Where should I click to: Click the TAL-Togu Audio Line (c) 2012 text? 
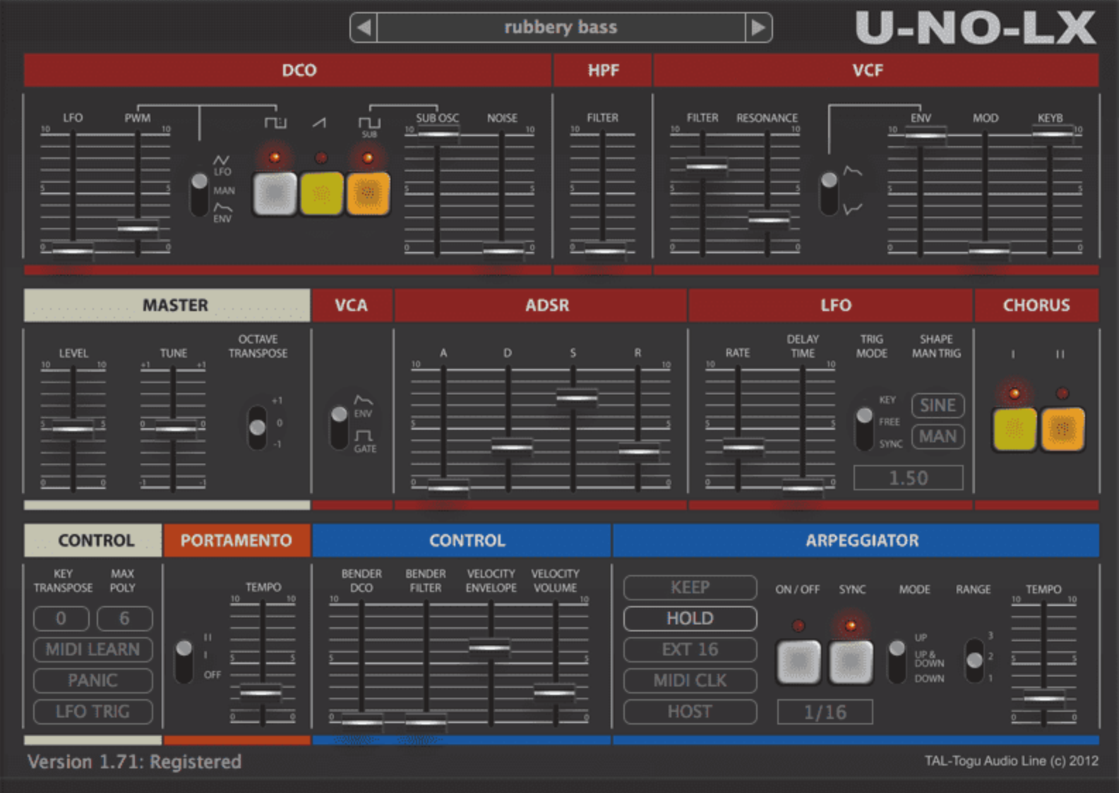[1012, 761]
